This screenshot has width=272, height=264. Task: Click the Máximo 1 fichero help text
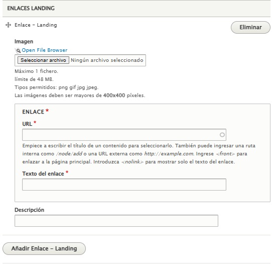[x=36, y=71]
